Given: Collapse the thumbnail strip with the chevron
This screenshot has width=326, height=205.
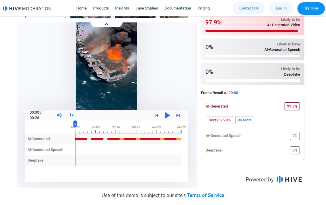Looking at the screenshot, I should pos(106,24).
